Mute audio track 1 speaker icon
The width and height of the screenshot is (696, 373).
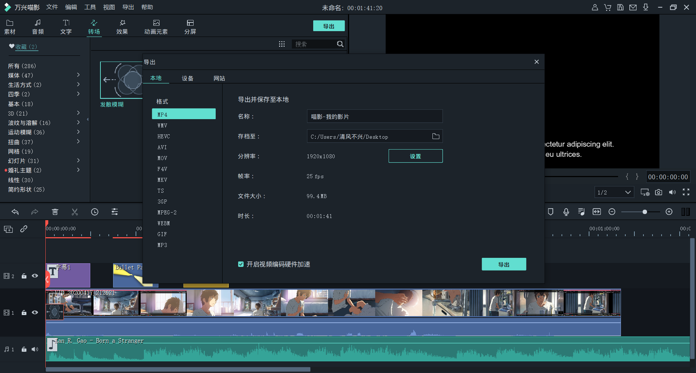(x=35, y=349)
